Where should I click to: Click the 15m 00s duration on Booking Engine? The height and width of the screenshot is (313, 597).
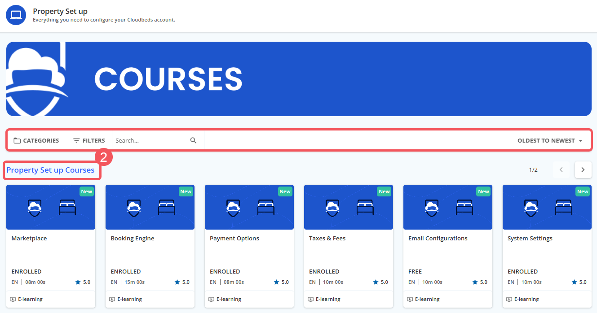point(135,282)
